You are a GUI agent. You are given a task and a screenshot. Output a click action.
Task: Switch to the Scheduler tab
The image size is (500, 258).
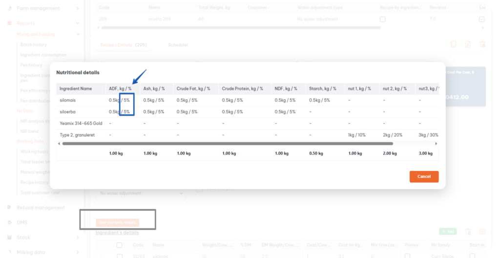[x=178, y=45]
